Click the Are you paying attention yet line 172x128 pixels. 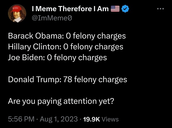(61, 101)
